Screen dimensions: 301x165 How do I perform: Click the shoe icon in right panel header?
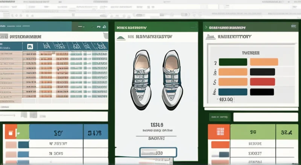click(210, 37)
